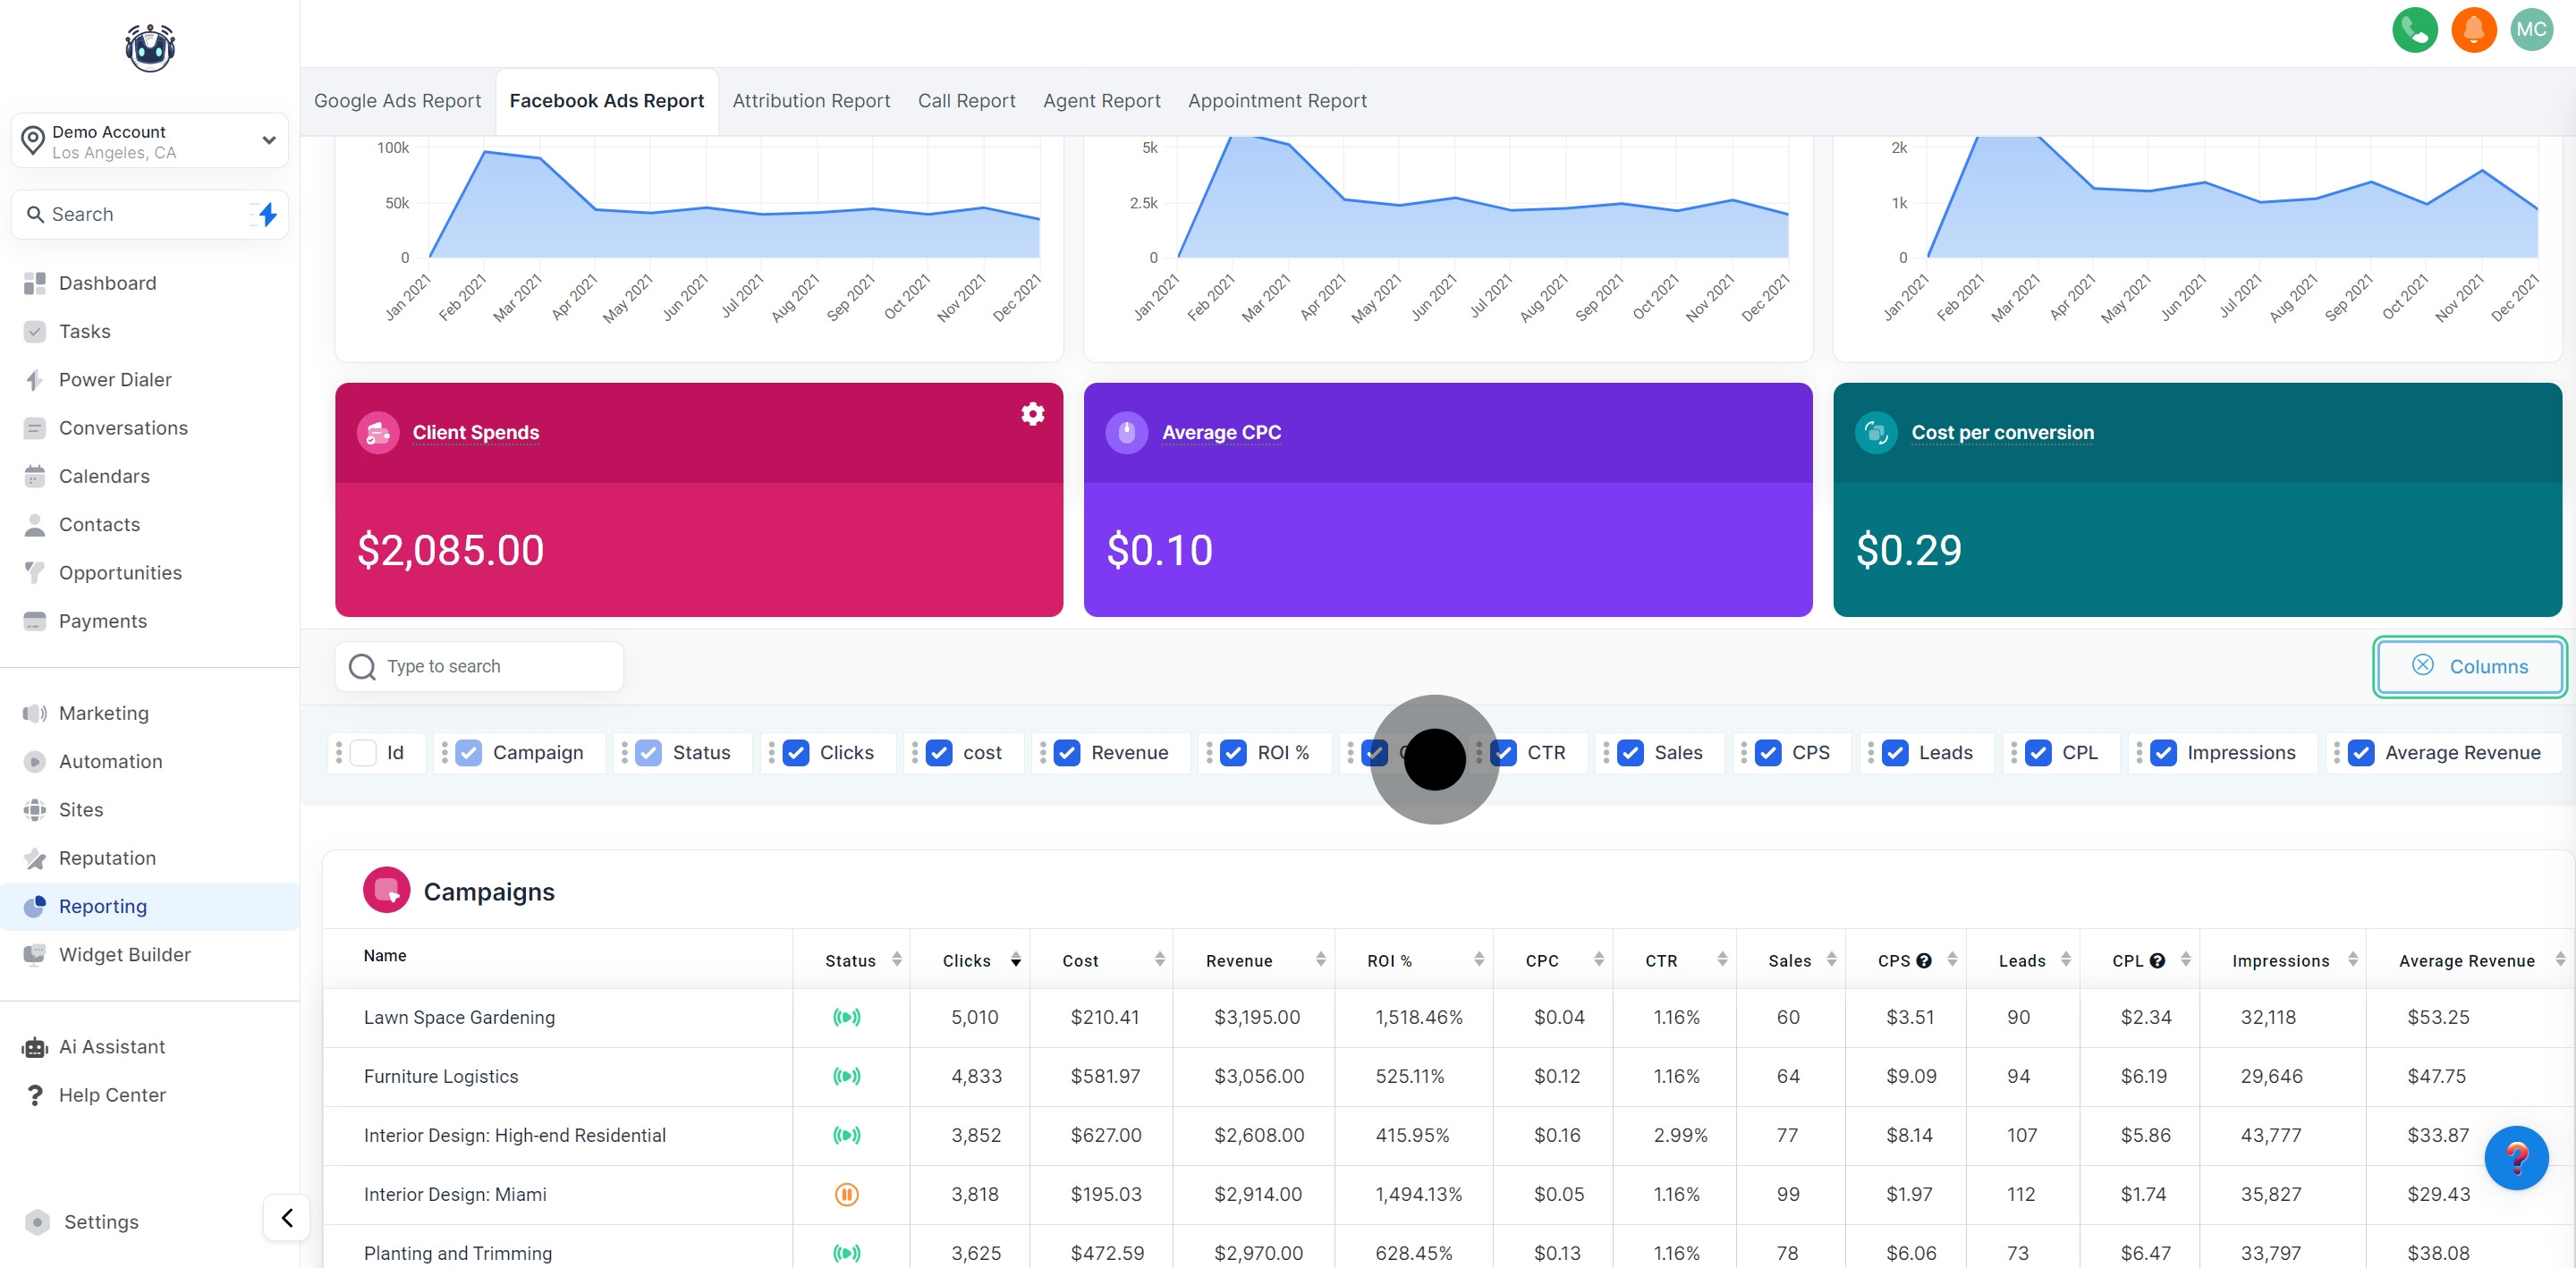
Task: Click the lightning bolt quick-action icon
Action: [x=267, y=214]
